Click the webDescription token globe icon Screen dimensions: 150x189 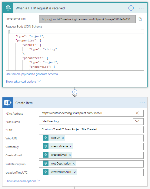[x=46, y=163]
